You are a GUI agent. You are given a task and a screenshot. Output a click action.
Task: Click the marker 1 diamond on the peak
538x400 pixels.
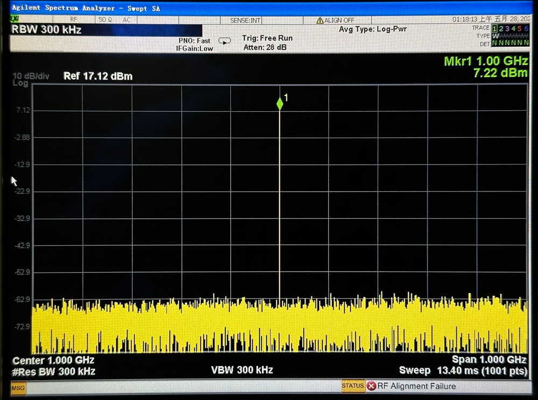point(280,104)
